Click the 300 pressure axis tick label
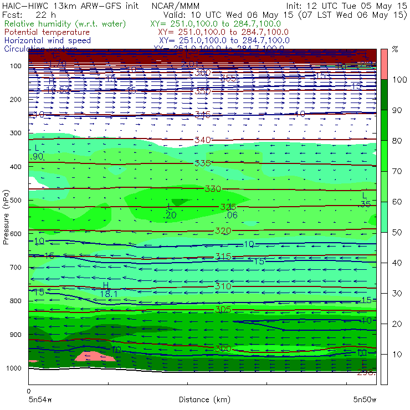 [16, 133]
